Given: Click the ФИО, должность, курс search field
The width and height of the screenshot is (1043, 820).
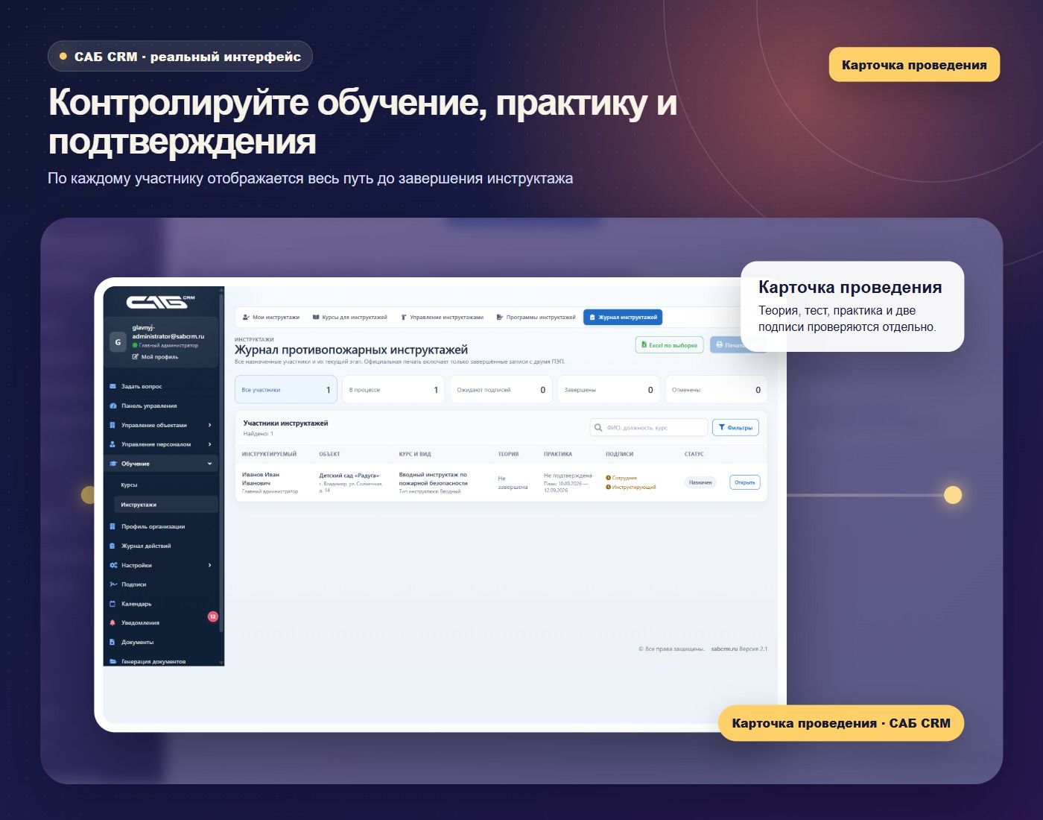Looking at the screenshot, I should (648, 427).
